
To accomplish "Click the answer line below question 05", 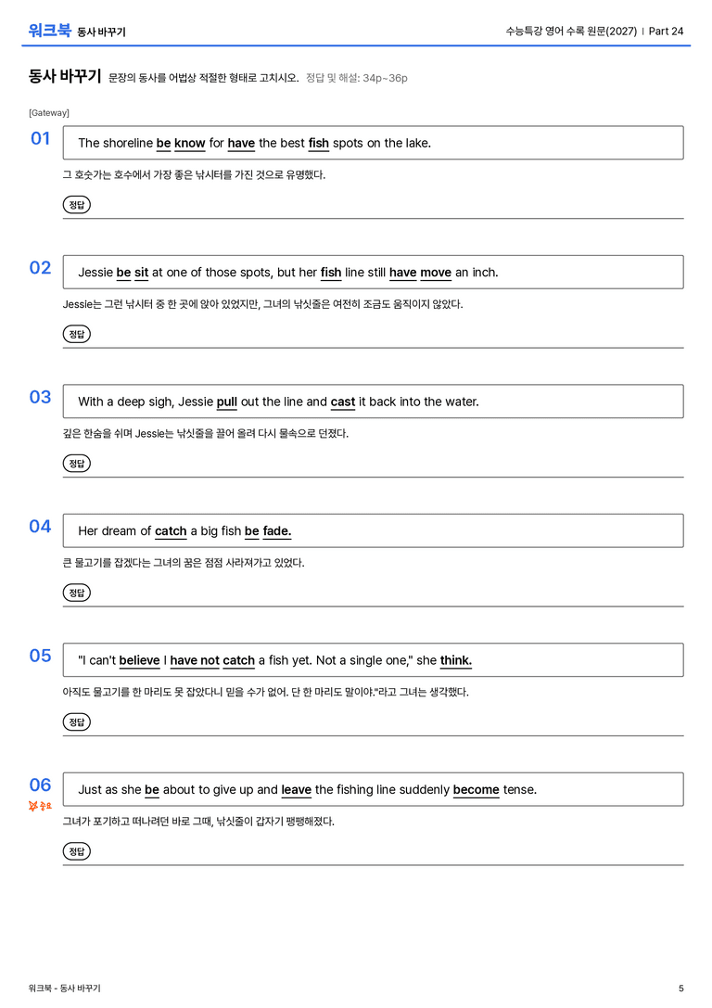I will tap(374, 735).
